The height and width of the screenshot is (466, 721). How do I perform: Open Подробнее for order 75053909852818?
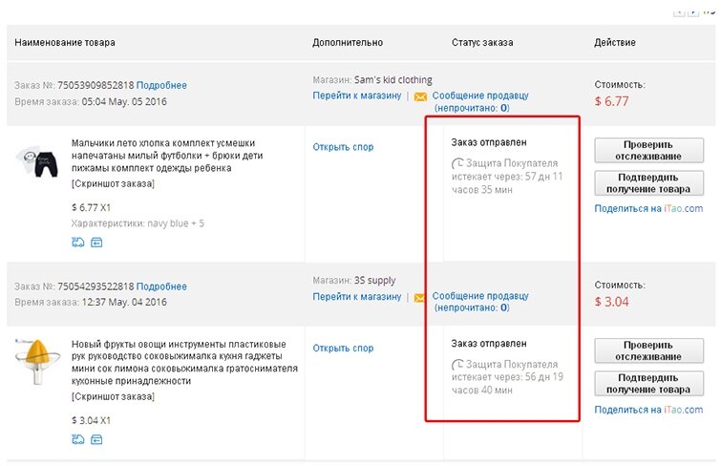coord(161,86)
